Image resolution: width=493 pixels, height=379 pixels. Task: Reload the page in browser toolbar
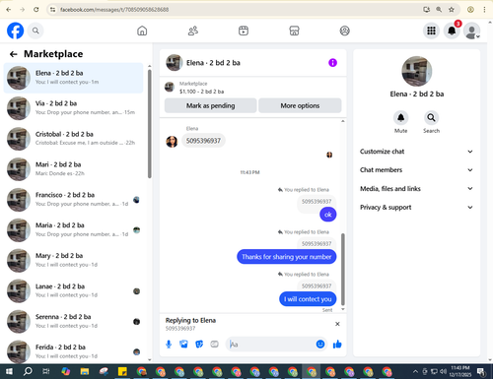(36, 10)
